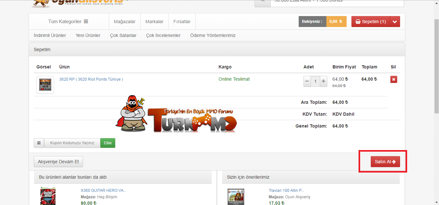Image resolution: width=439 pixels, height=205 pixels.
Task: Click the Heg Bilişim store name
Action: [x=107, y=197]
